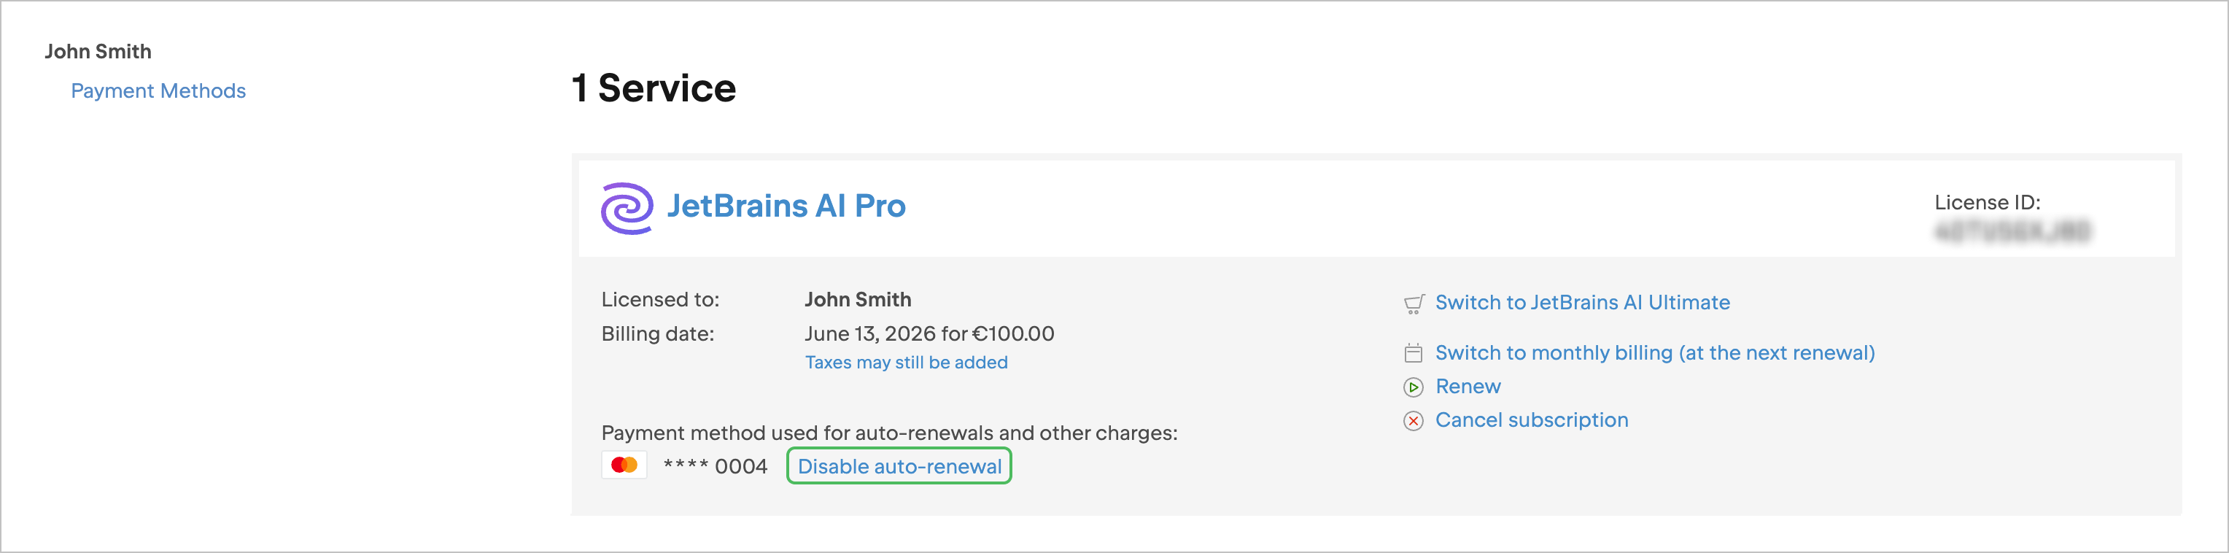Screen dimensions: 2229x553
Task: Click the JetBrains AI swirl logo
Action: coord(627,208)
